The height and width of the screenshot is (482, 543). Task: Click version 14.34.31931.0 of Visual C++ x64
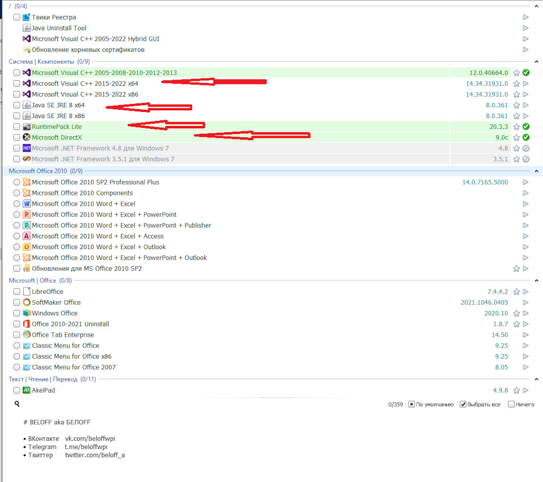pyautogui.click(x=486, y=84)
